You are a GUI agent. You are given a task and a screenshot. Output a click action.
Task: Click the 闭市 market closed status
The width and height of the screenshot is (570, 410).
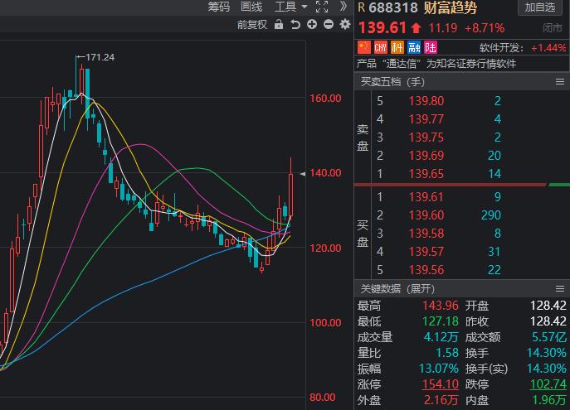553,28
